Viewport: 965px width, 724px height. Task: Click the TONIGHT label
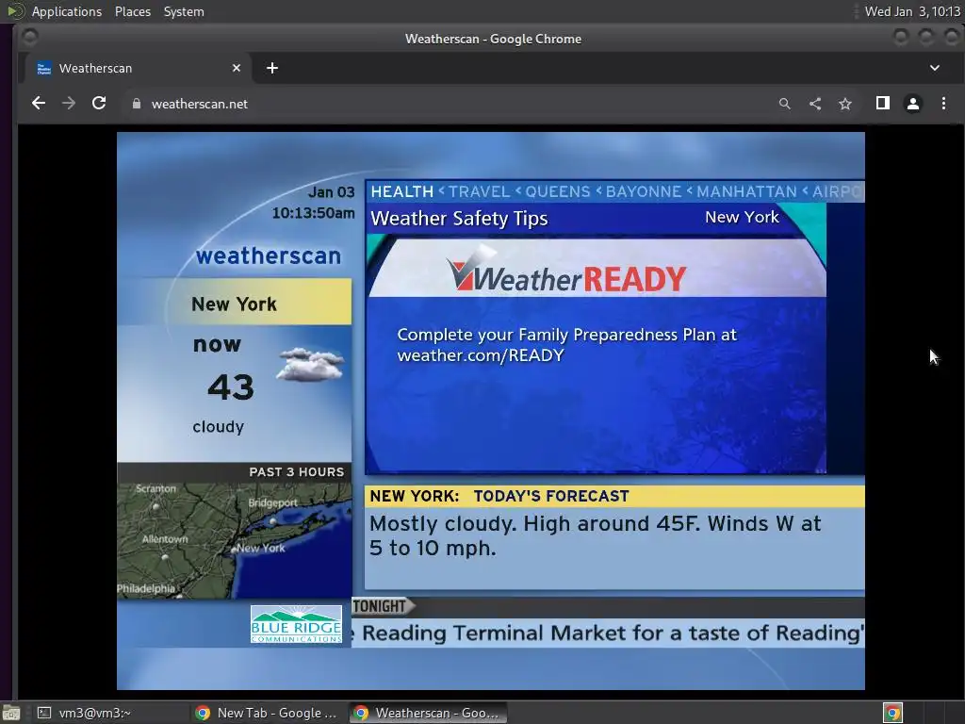(x=382, y=606)
